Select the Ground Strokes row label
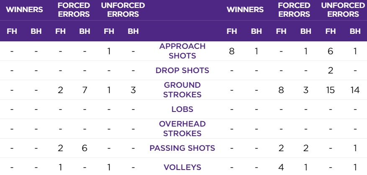 (x=182, y=89)
